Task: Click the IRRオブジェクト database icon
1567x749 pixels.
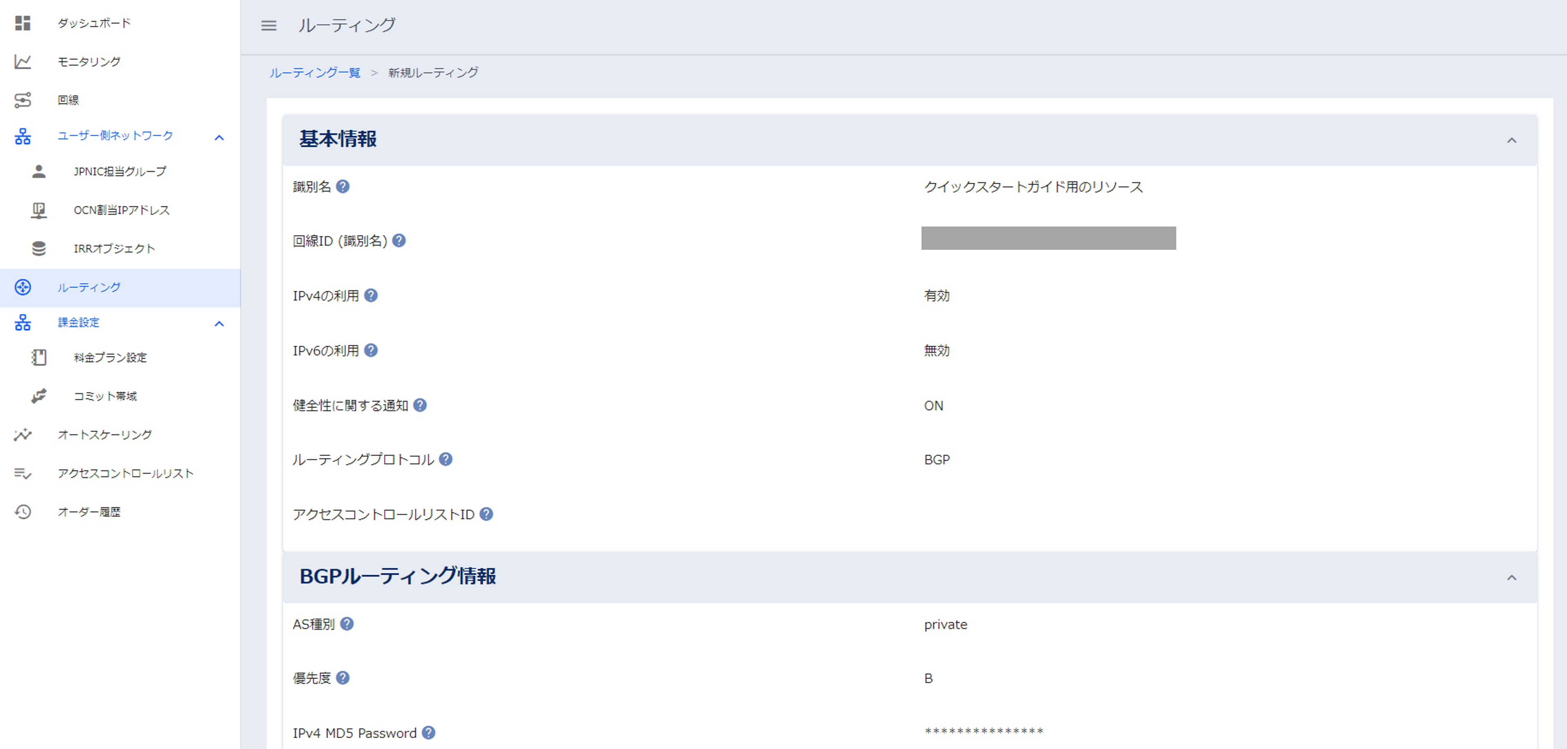Action: click(x=39, y=249)
